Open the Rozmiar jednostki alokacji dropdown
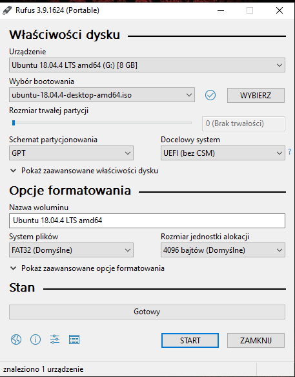 pos(223,250)
